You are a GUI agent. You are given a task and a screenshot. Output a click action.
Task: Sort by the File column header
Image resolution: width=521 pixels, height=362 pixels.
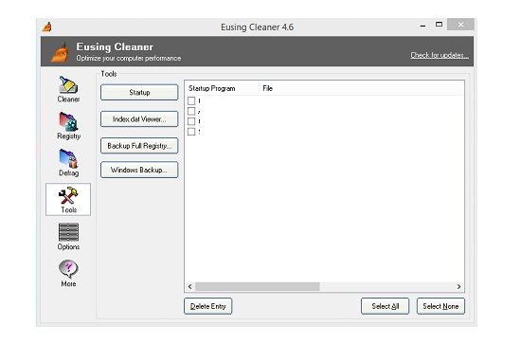(x=361, y=88)
